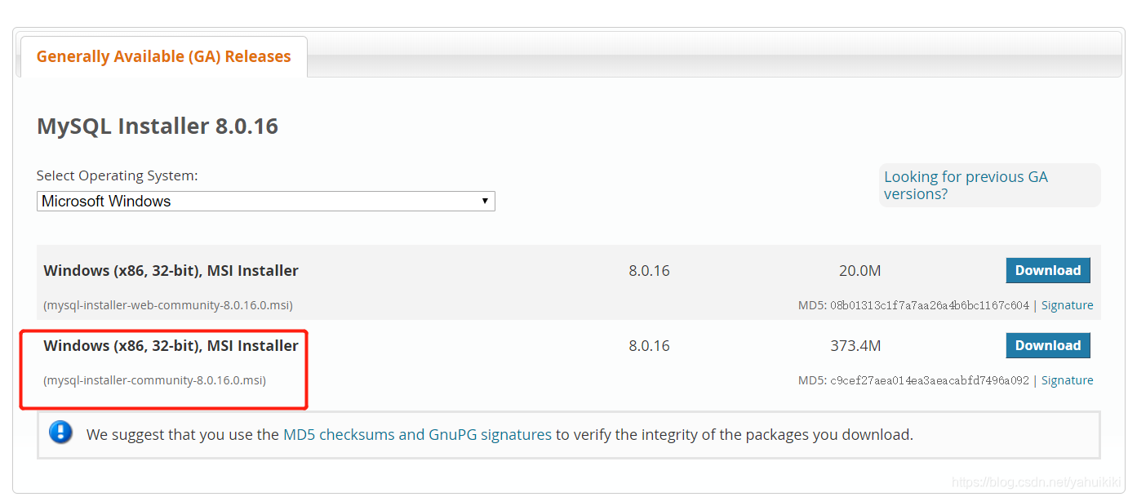Click the blue info icon
1128x497 pixels.
[61, 433]
